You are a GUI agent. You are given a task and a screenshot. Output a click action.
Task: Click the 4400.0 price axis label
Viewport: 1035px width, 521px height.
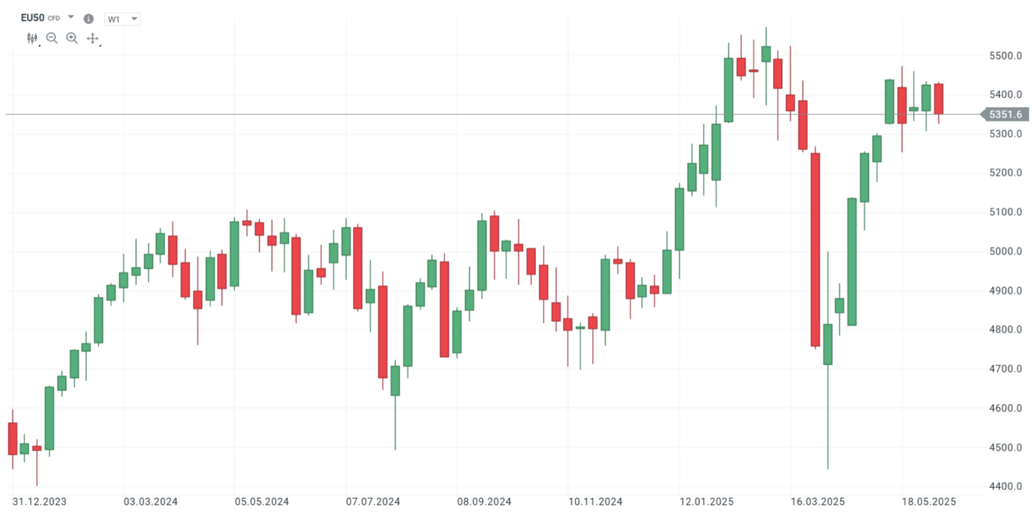[1005, 486]
